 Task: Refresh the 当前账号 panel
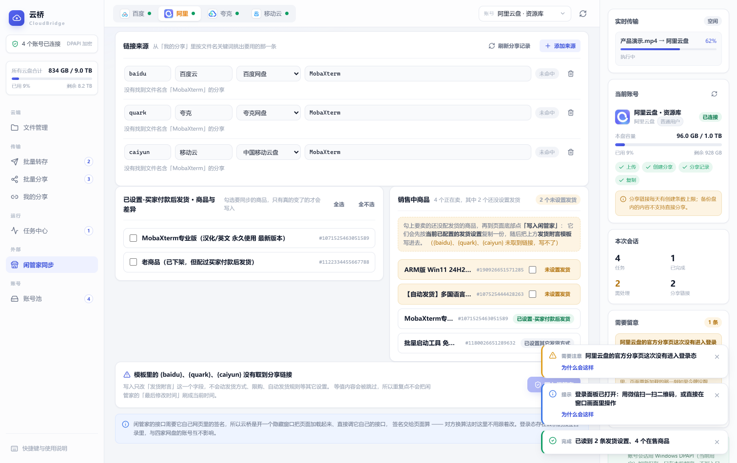(x=714, y=94)
